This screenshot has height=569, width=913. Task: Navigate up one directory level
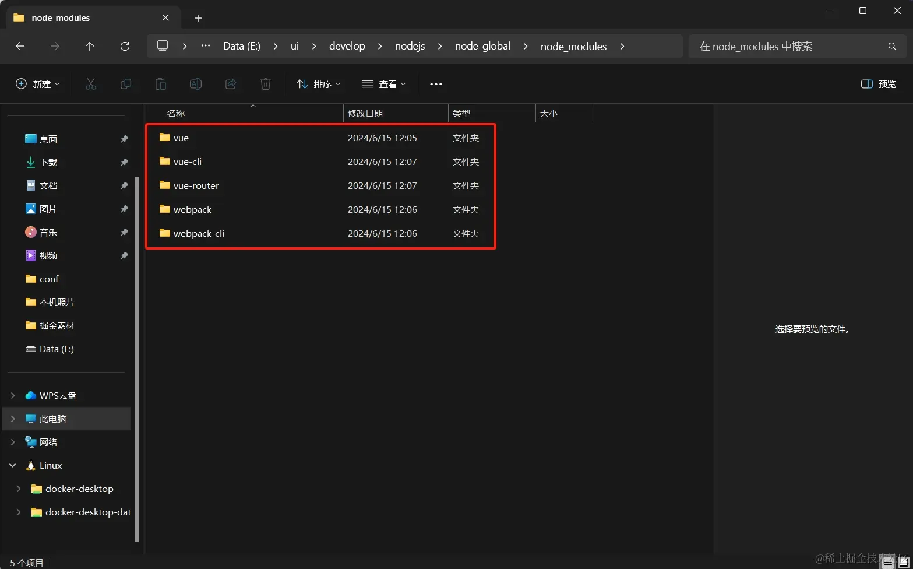tap(90, 46)
